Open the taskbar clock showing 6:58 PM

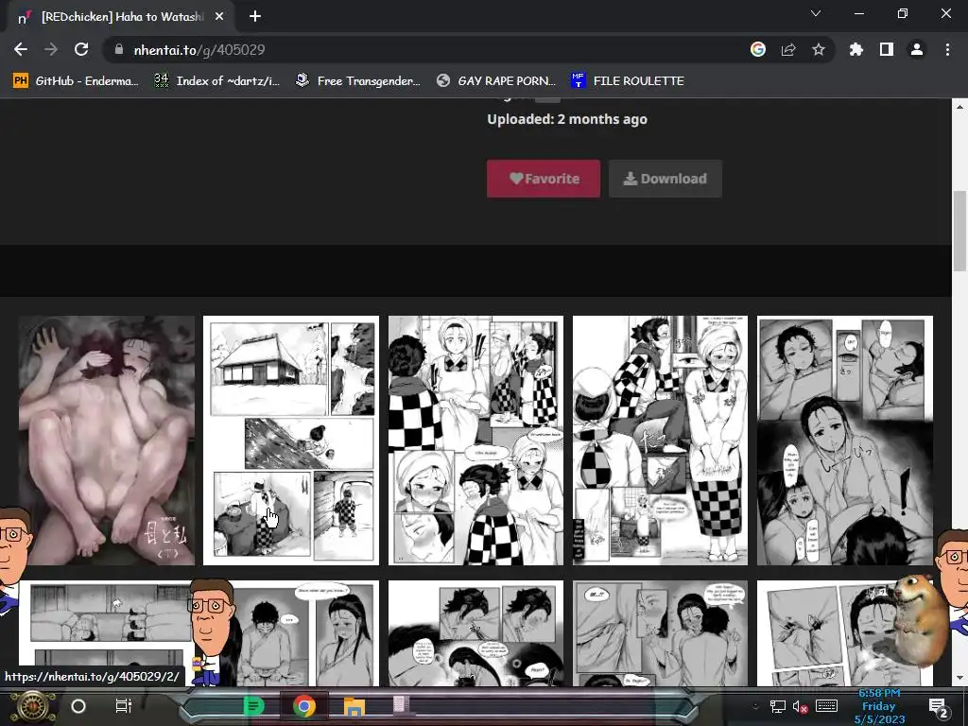pyautogui.click(x=880, y=706)
